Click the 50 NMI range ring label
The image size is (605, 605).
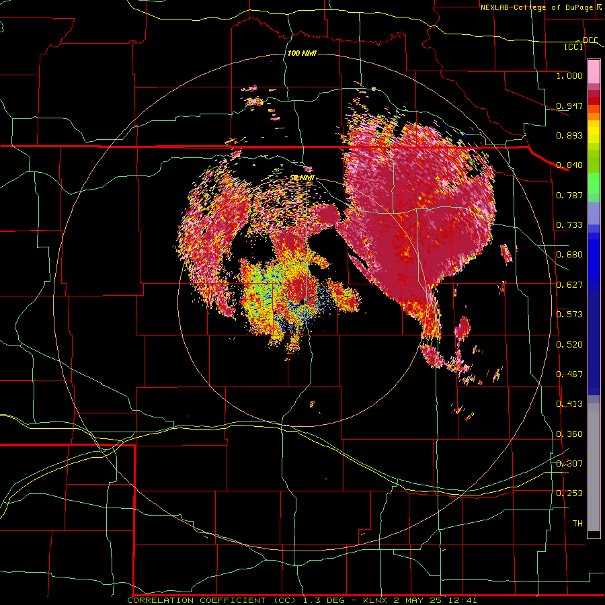click(x=302, y=178)
